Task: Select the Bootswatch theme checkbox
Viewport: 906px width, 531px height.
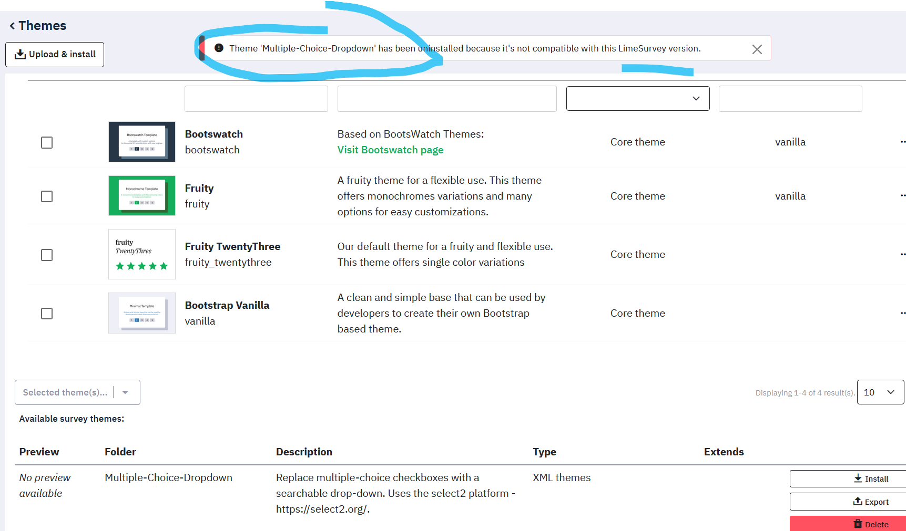Action: pos(47,143)
